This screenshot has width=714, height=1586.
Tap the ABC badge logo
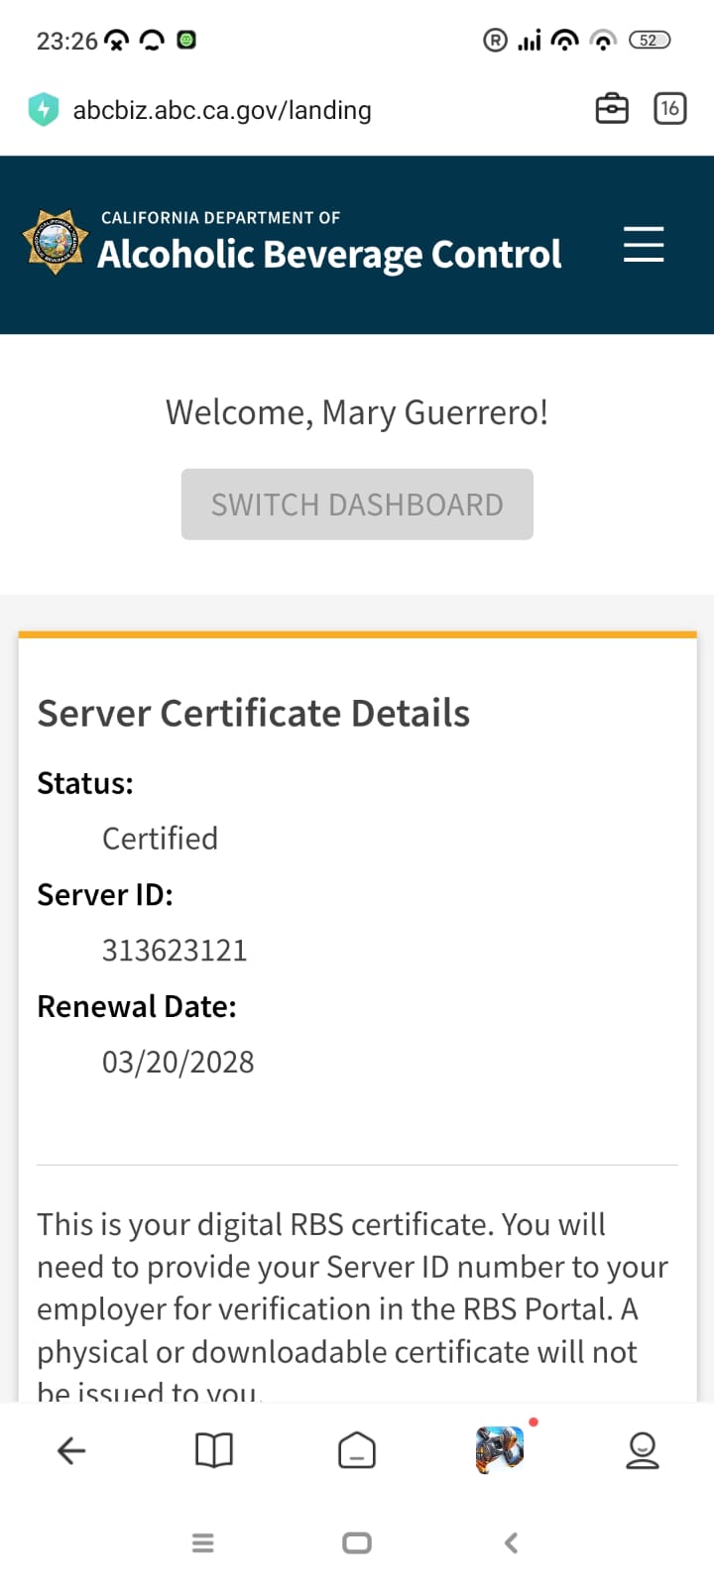(55, 242)
